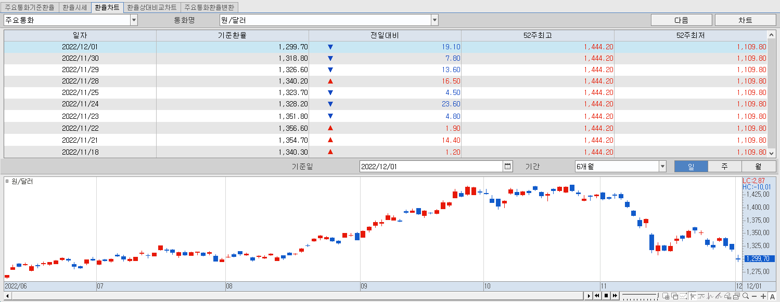
Task: Select the 2022/11/24 date cell
Action: (80, 104)
